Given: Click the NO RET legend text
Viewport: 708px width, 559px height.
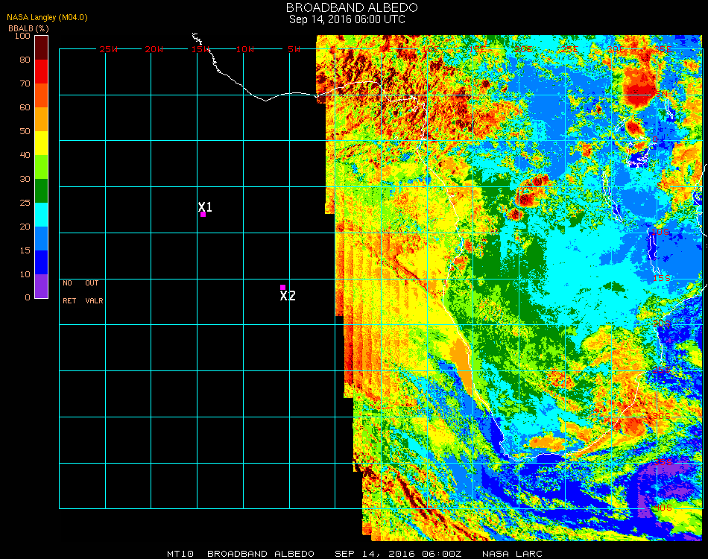Looking at the screenshot, I should (x=68, y=292).
